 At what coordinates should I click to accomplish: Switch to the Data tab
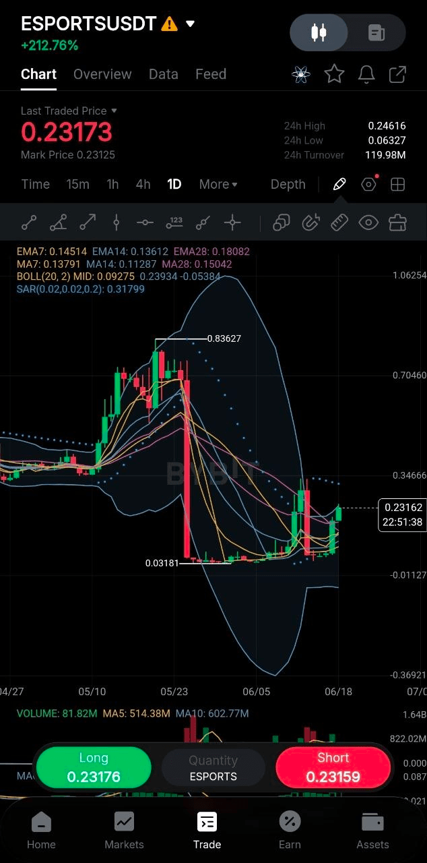pos(164,74)
